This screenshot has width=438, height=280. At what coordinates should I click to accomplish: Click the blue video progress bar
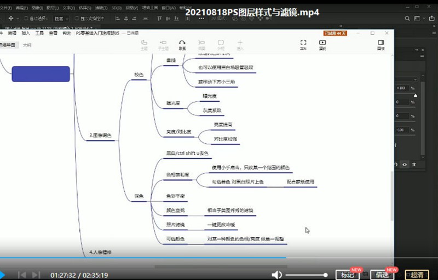pos(143,258)
